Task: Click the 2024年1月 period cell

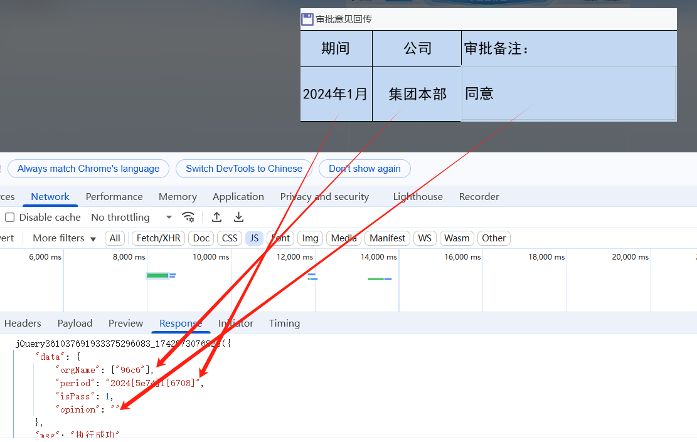Action: click(x=336, y=94)
